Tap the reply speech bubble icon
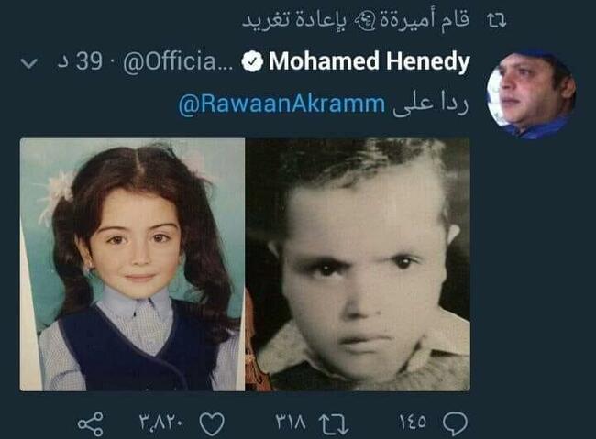596x439 pixels. point(455,423)
